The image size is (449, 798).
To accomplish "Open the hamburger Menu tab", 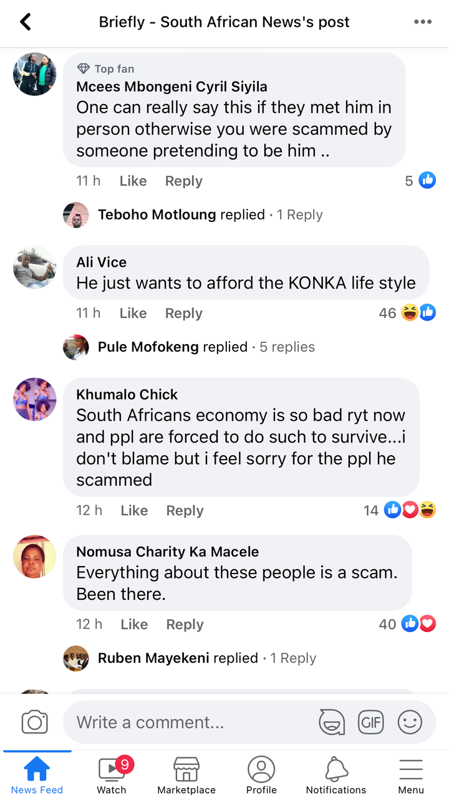I will coord(411,775).
